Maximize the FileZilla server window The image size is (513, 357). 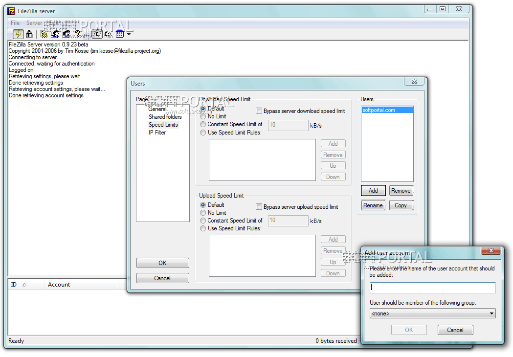[x=442, y=9]
